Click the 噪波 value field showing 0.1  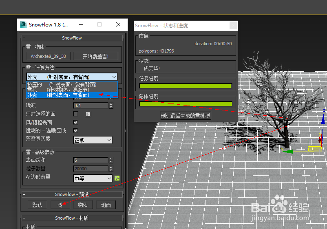(x=91, y=106)
